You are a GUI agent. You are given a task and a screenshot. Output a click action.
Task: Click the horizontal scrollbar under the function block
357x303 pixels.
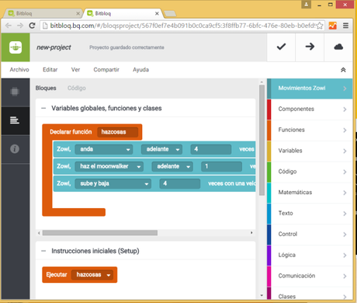pos(100,233)
